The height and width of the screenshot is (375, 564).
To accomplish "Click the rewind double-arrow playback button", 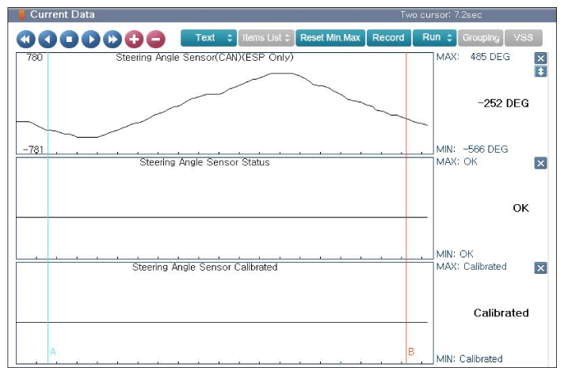I will coord(26,39).
